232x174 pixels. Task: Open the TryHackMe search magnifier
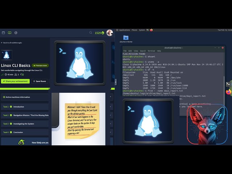pyautogui.click(x=91, y=33)
